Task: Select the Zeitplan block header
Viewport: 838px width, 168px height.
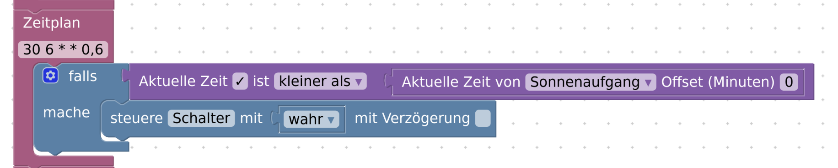Action: tap(52, 23)
